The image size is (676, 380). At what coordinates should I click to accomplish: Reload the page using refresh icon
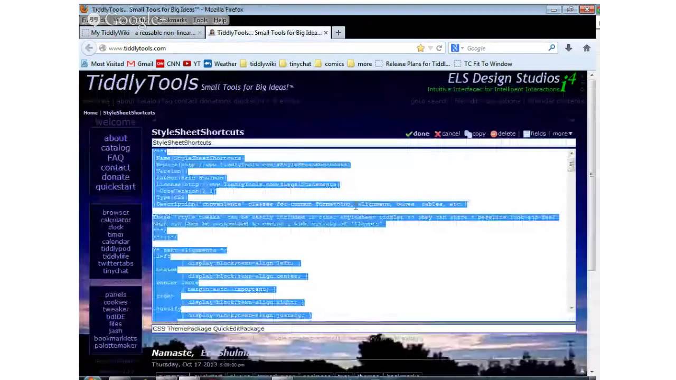click(x=439, y=48)
